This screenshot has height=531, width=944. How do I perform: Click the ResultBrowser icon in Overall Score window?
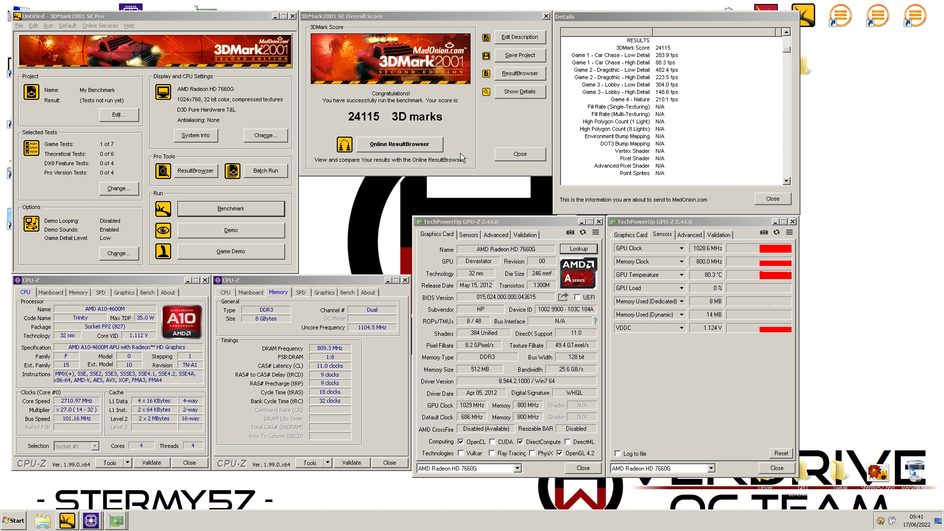click(x=486, y=74)
